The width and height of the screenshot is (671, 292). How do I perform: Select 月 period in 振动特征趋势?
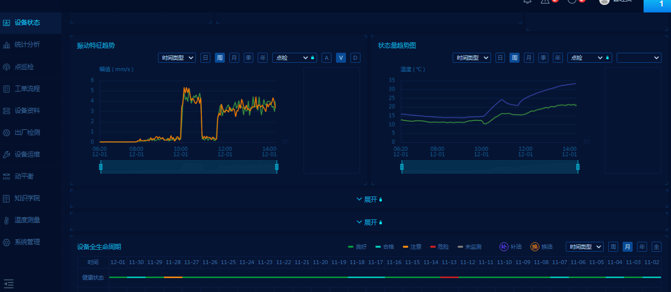[x=234, y=58]
